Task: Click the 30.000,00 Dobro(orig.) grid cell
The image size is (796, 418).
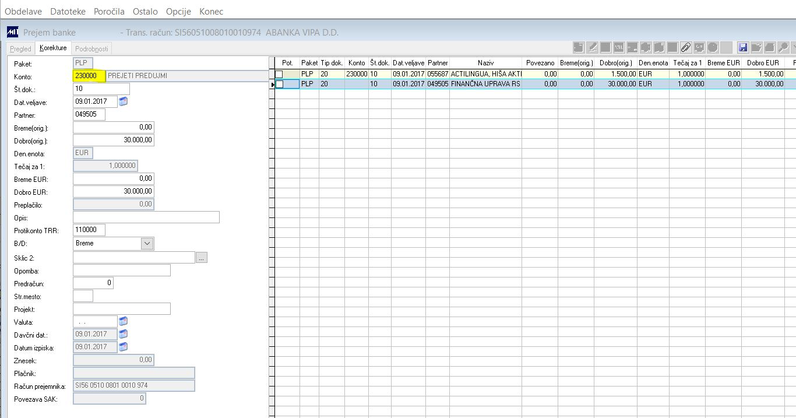Action: 616,84
